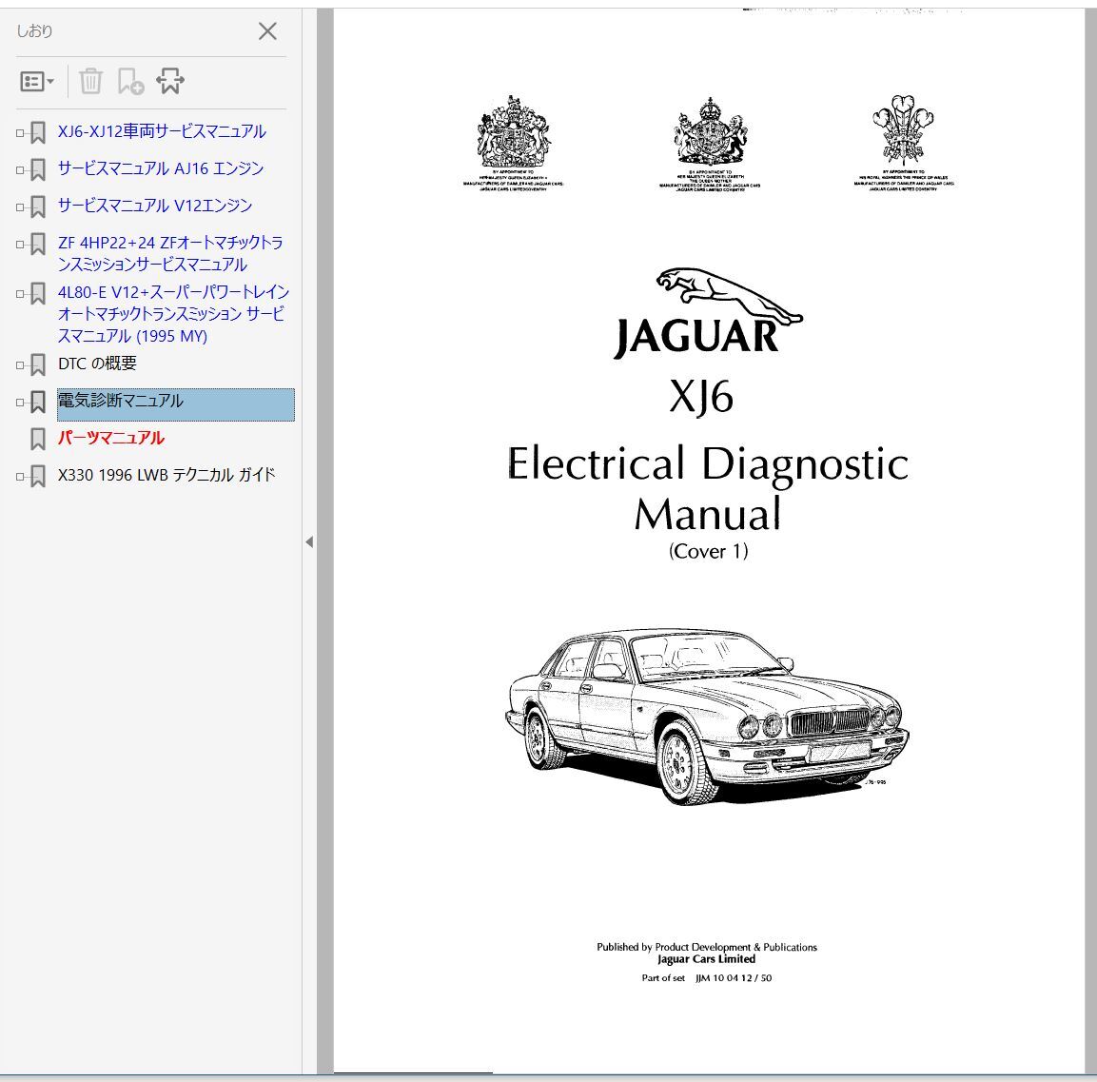Expand the X330 1996 LWB bookmark node
1097x1082 pixels.
pyautogui.click(x=20, y=477)
